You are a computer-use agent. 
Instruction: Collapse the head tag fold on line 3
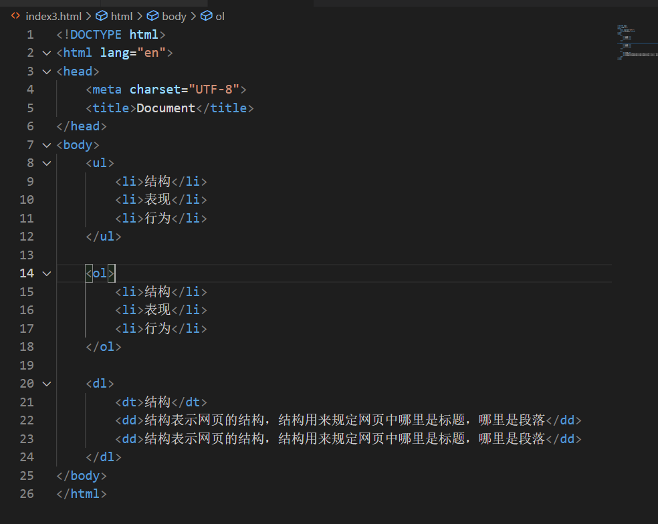pyautogui.click(x=47, y=72)
